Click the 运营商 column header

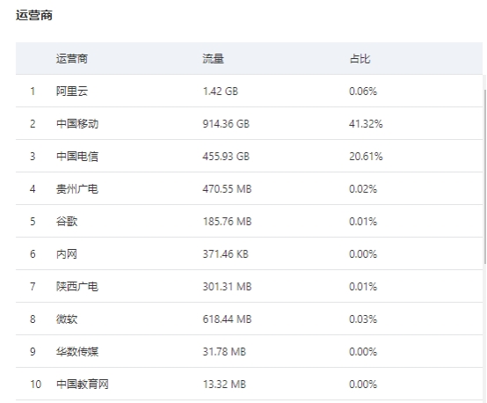coord(72,59)
